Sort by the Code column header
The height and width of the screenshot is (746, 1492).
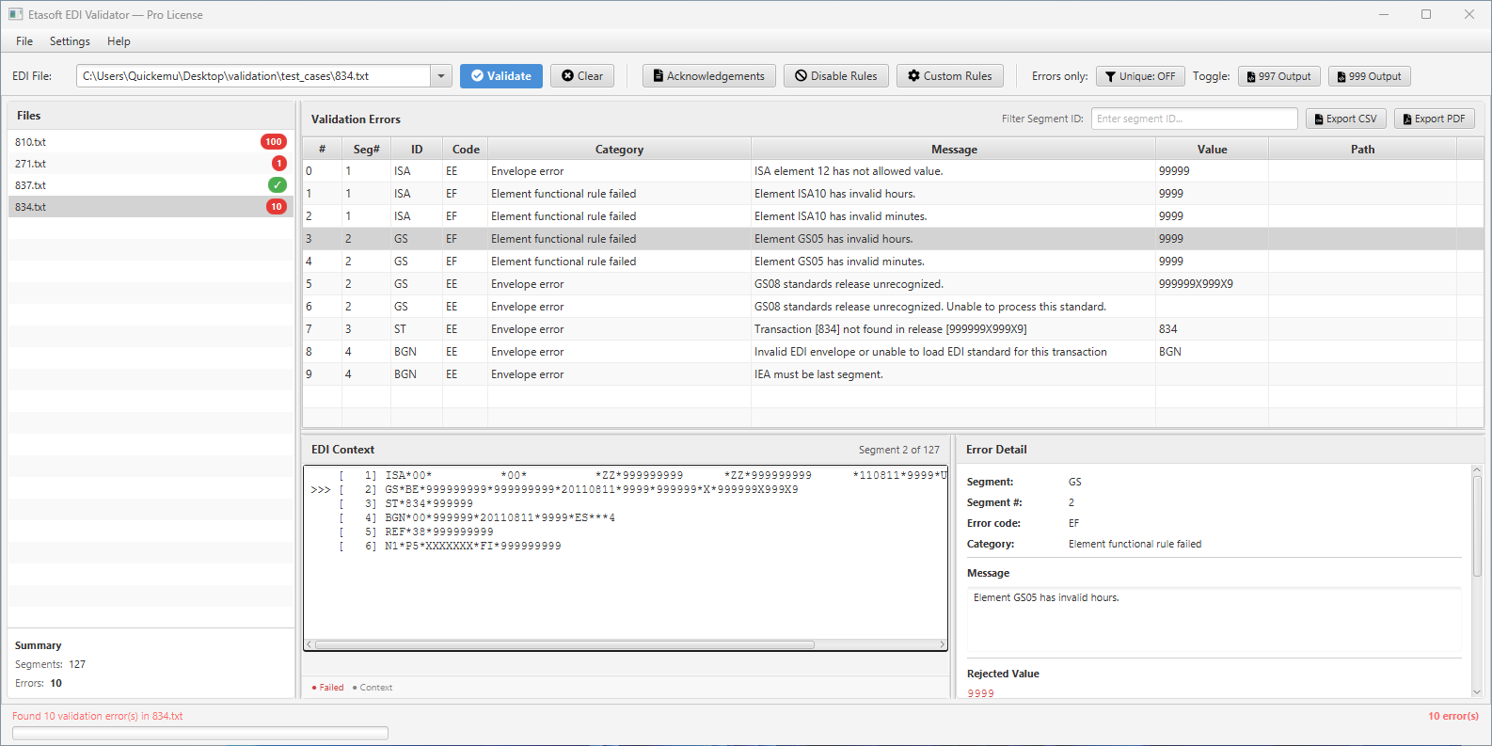pyautogui.click(x=466, y=150)
